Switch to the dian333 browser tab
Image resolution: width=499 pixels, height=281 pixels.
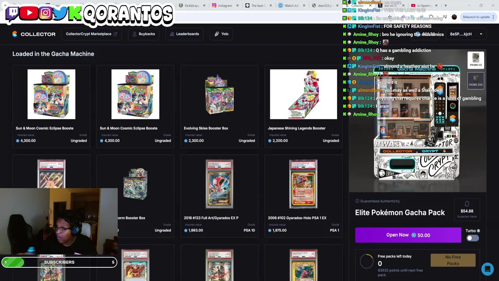click(324, 5)
